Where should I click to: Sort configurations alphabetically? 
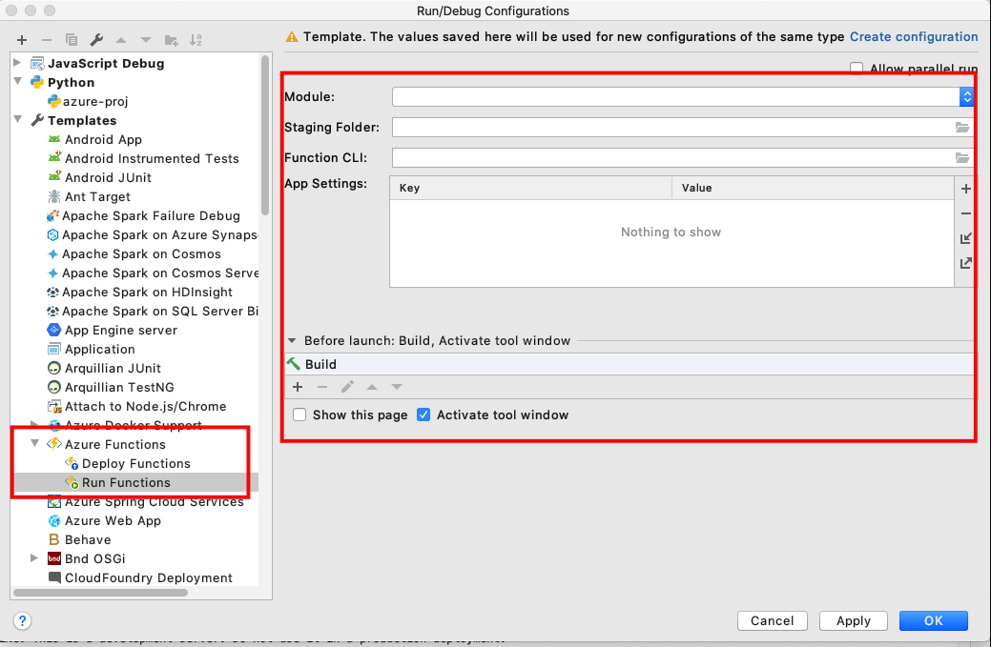pos(196,40)
